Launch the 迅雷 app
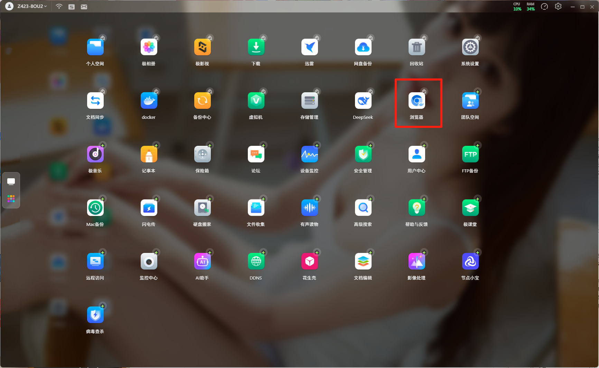The image size is (599, 368). coord(310,47)
